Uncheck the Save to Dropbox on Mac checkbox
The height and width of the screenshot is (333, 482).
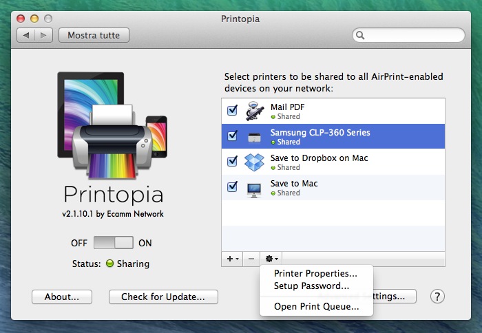[x=232, y=161]
